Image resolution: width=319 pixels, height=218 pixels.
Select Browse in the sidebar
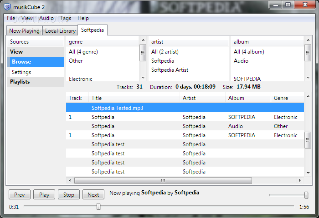36,62
